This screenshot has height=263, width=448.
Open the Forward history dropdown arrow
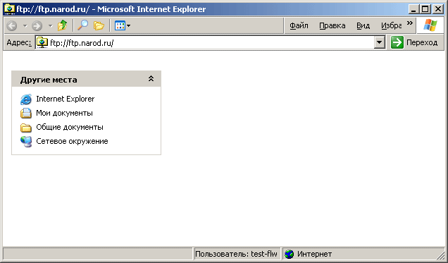pos(50,25)
